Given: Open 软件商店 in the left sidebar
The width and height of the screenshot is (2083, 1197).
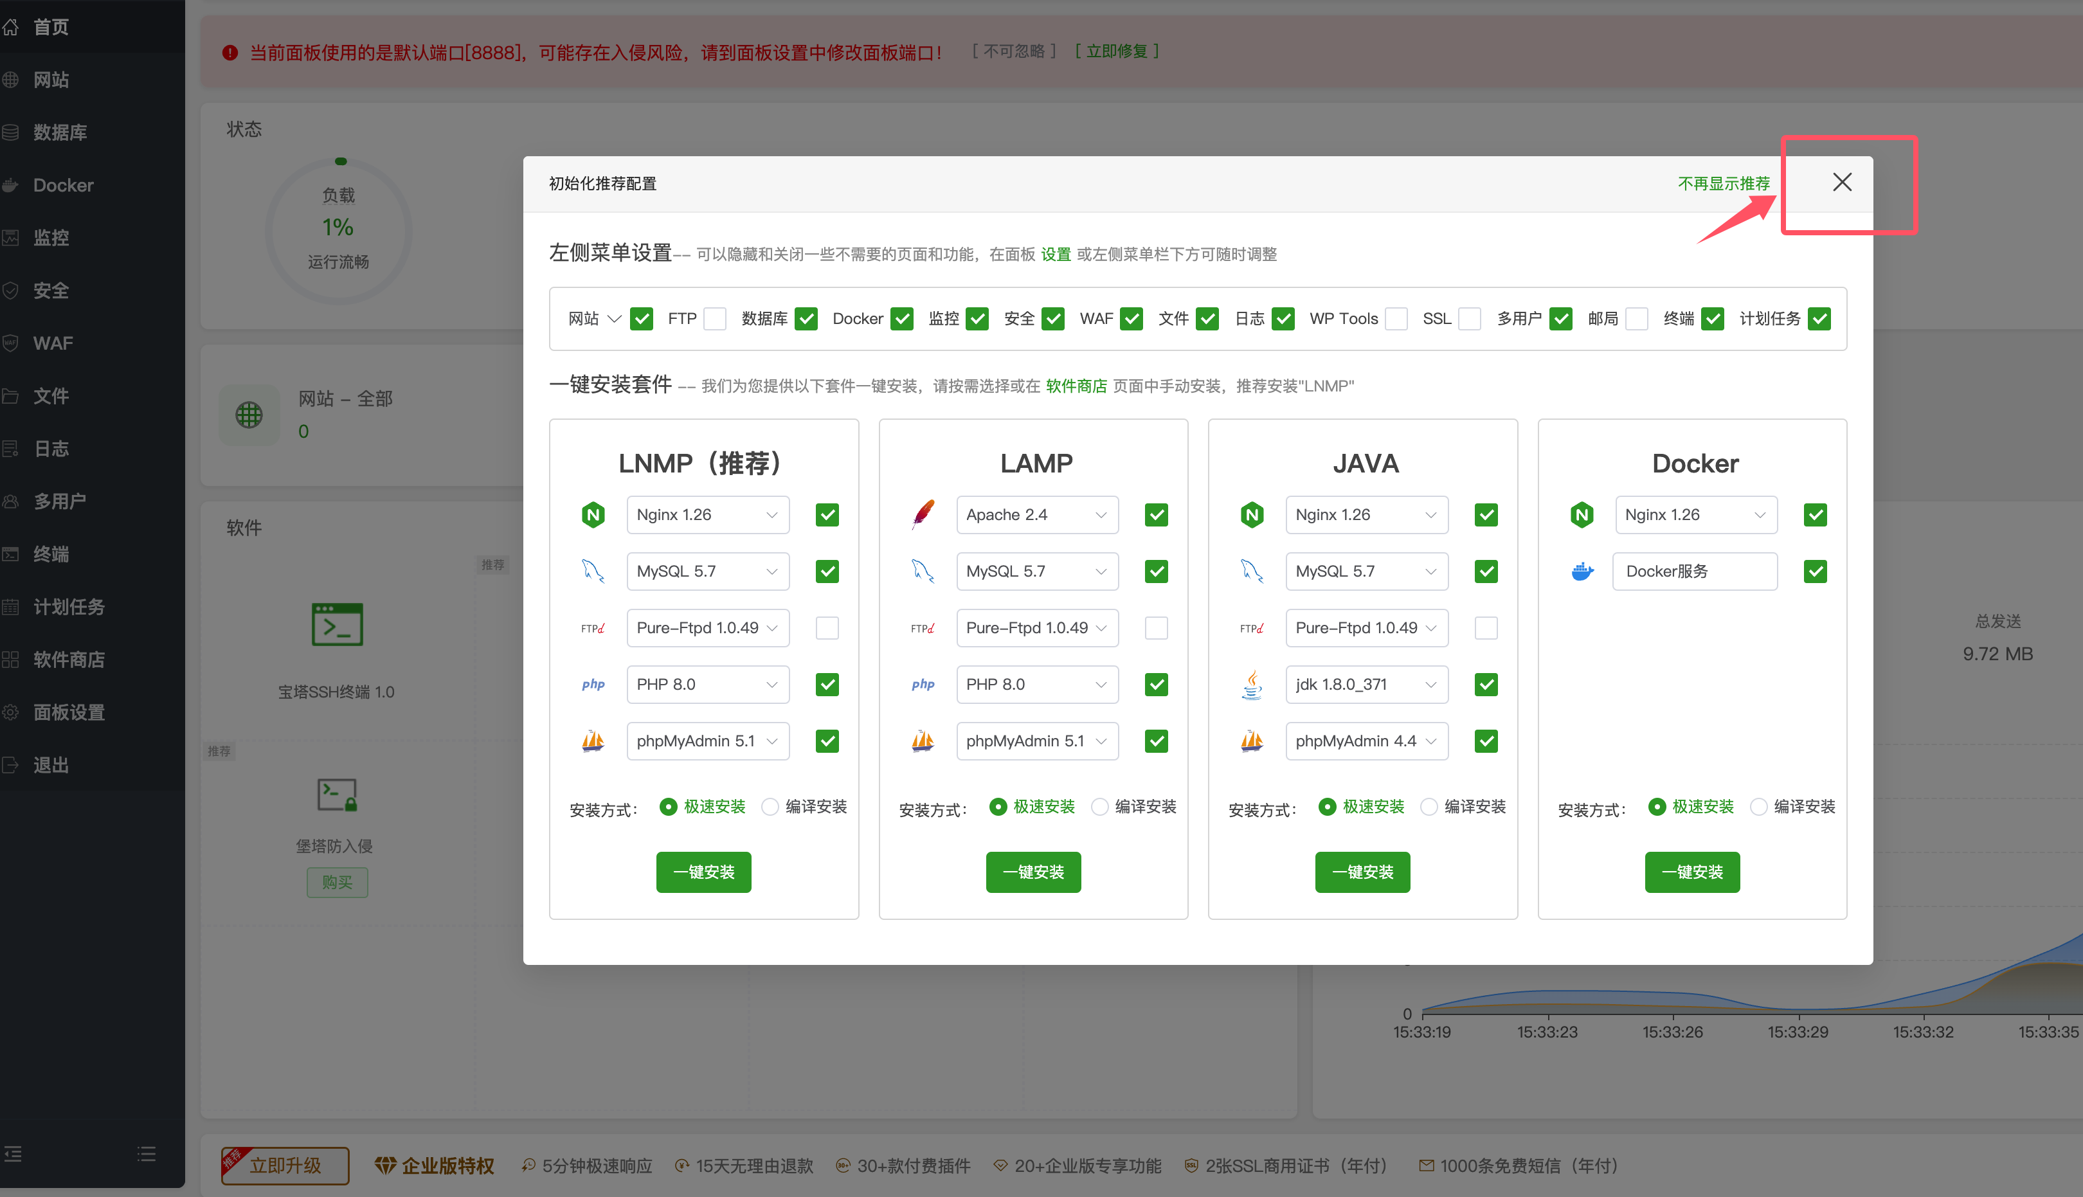Looking at the screenshot, I should [x=69, y=660].
